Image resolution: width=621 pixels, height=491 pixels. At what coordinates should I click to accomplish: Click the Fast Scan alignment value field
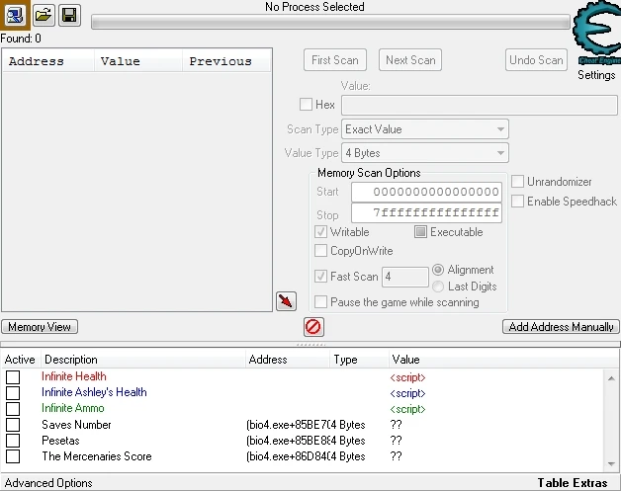[x=405, y=277]
